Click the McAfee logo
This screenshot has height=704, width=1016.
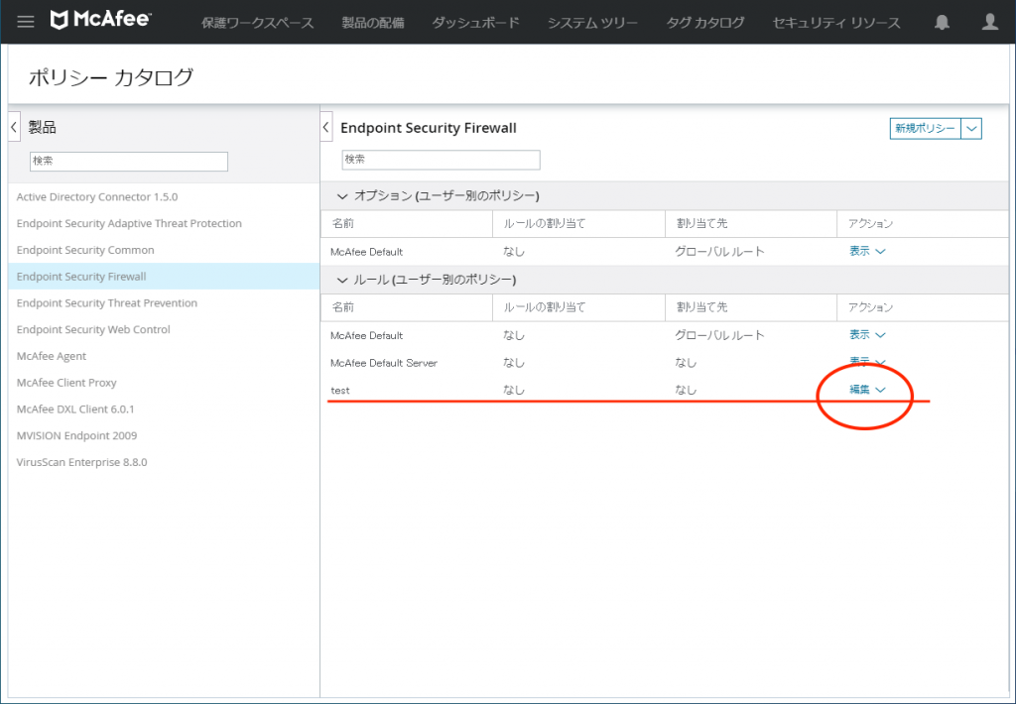tap(100, 20)
